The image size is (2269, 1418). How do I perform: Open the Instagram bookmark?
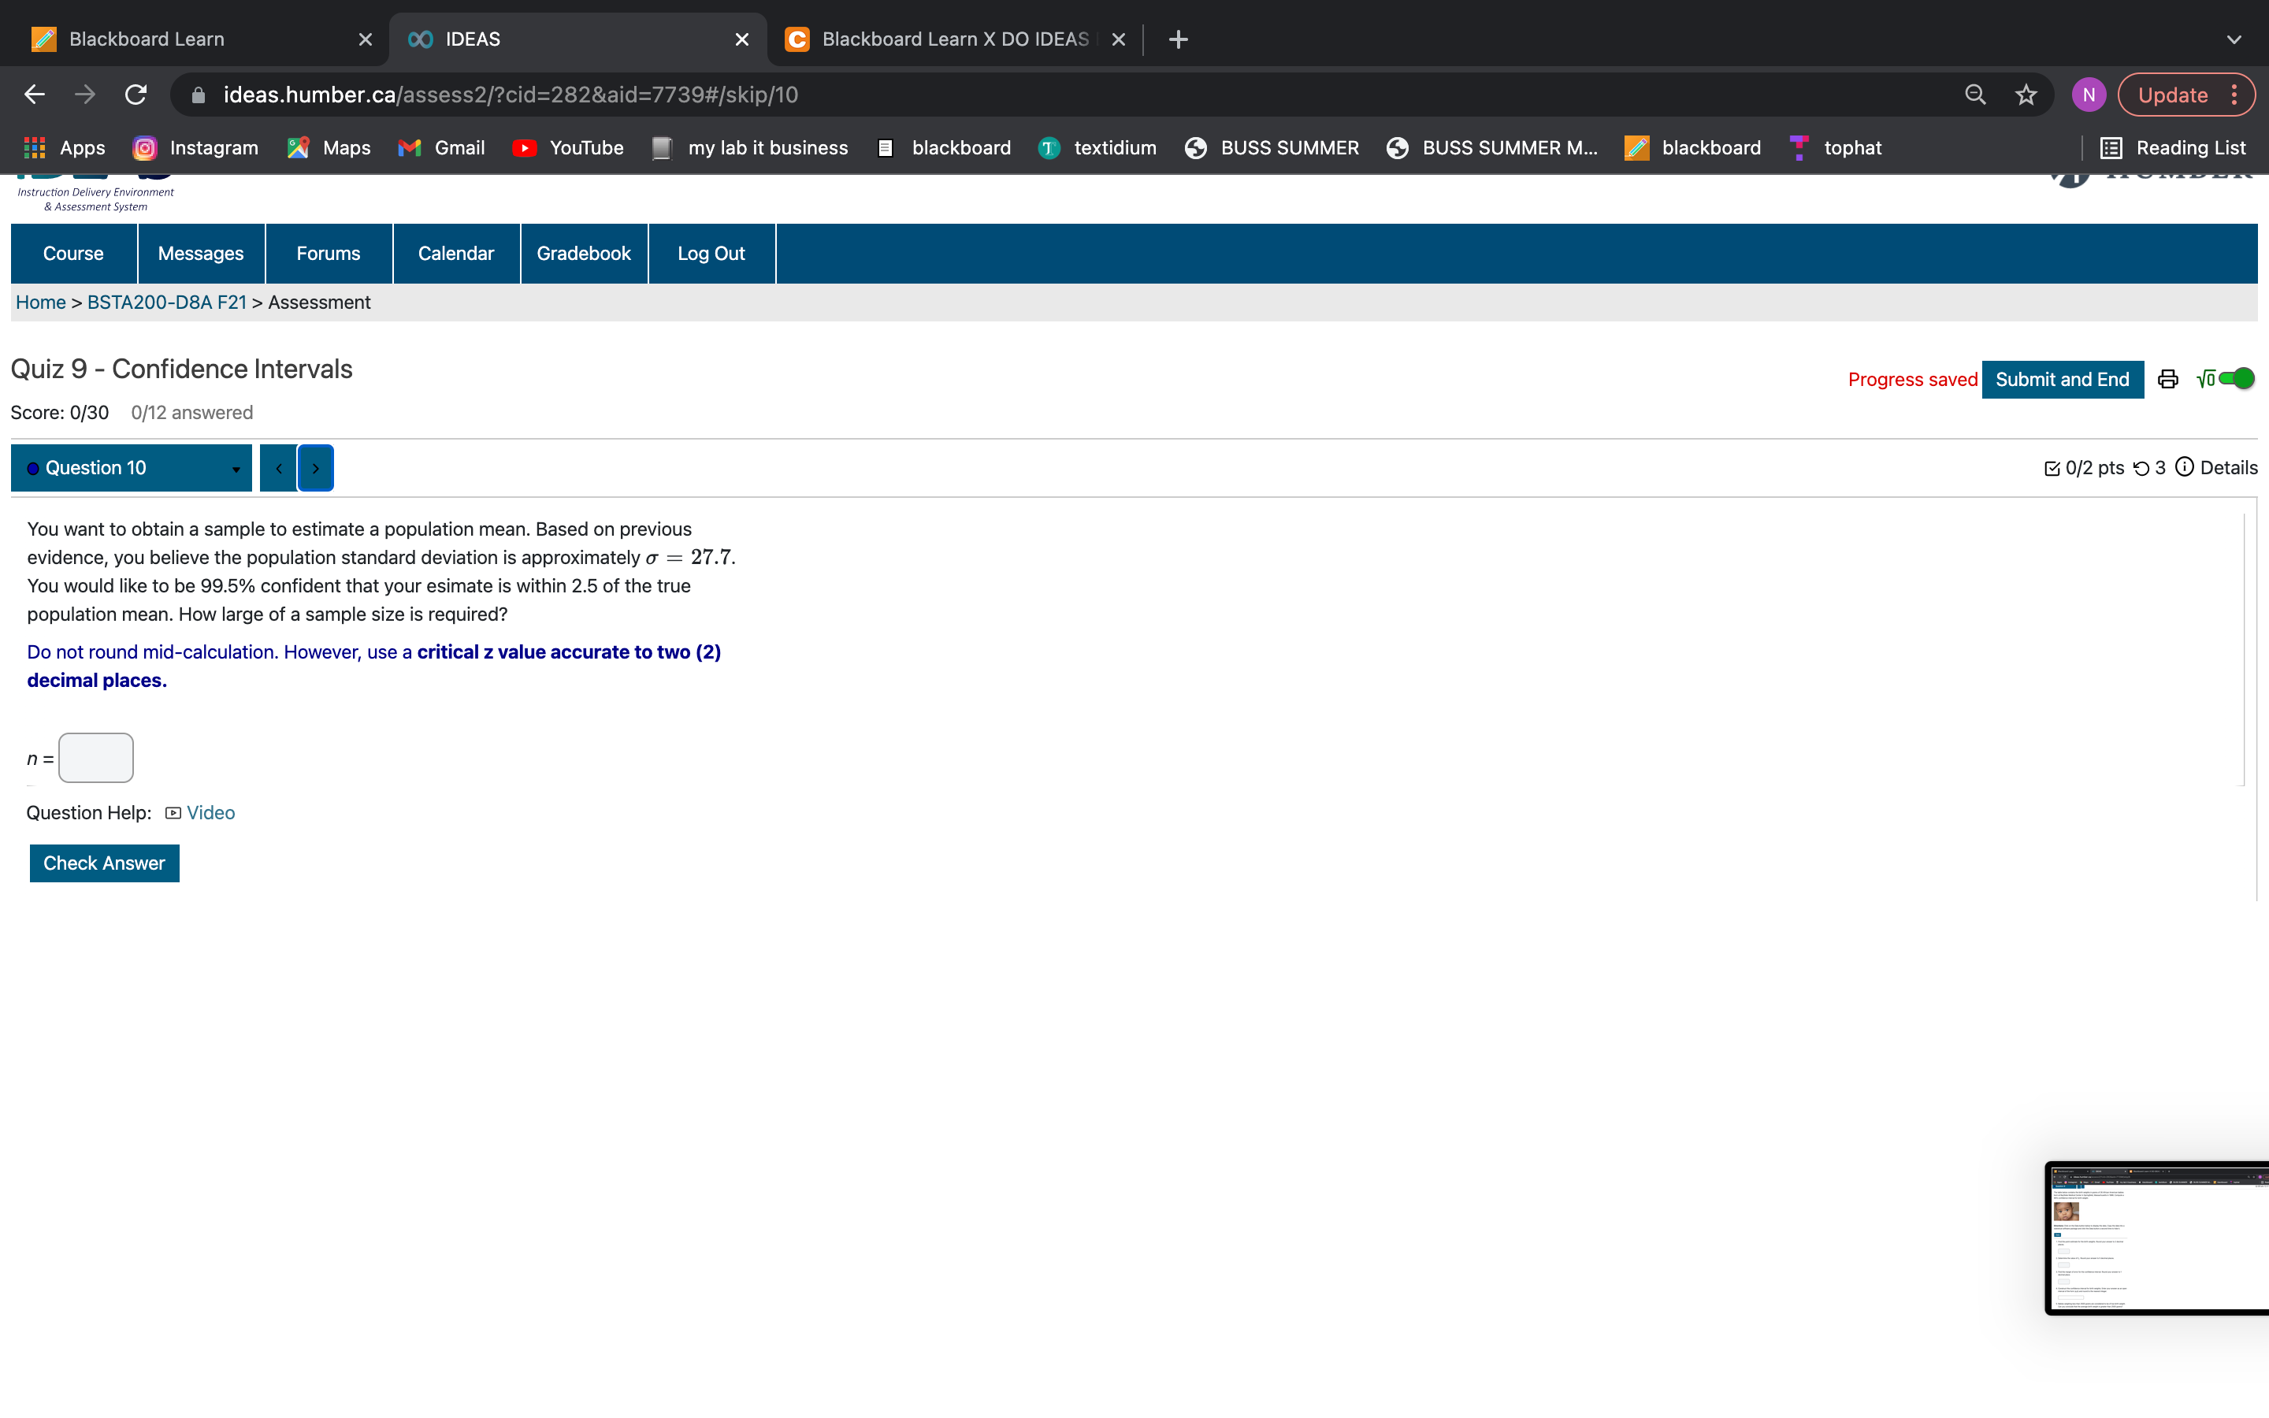coord(195,147)
